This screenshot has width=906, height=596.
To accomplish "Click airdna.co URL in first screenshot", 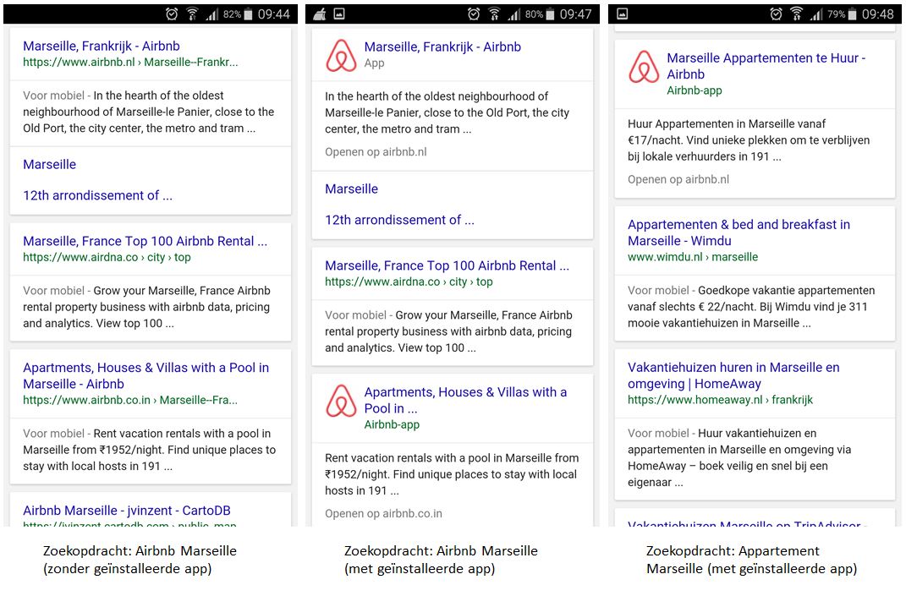I will click(x=107, y=257).
